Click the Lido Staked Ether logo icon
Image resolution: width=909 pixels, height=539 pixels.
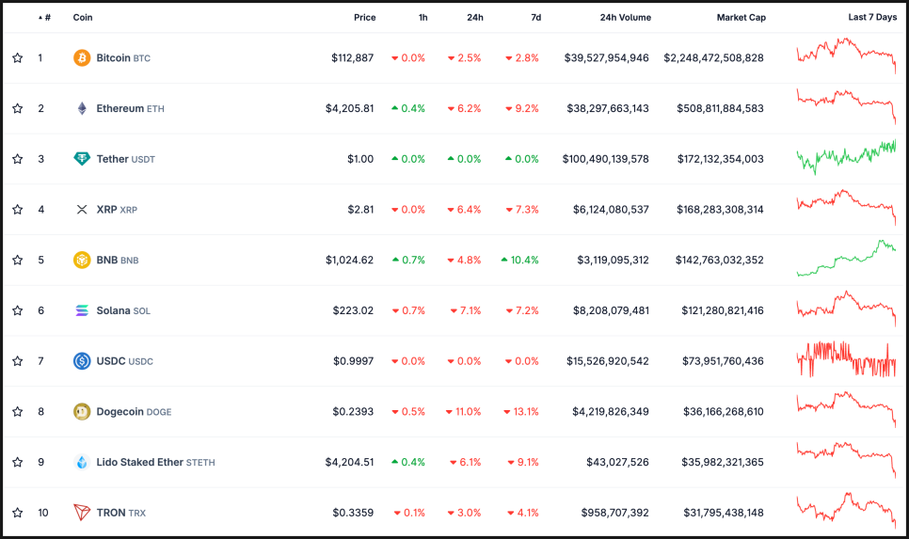click(82, 462)
